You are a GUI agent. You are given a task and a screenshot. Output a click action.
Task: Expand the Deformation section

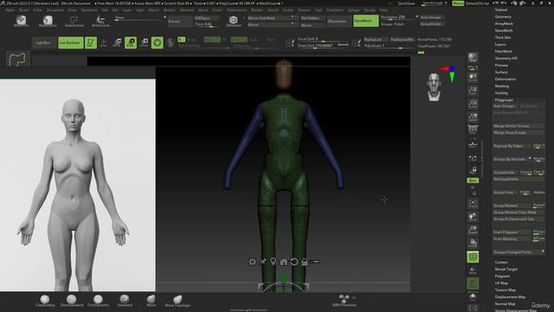click(x=506, y=79)
